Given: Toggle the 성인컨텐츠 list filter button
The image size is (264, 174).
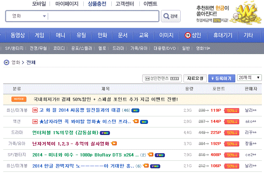Looking at the screenshot, I should [162, 78].
